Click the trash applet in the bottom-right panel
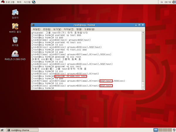Image resolution: width=176 pixels, height=132 pixels. 174,130
